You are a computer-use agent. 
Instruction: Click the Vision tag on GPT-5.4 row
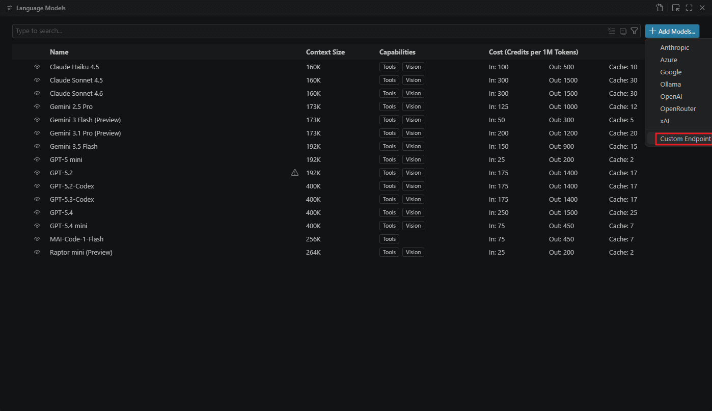click(413, 212)
